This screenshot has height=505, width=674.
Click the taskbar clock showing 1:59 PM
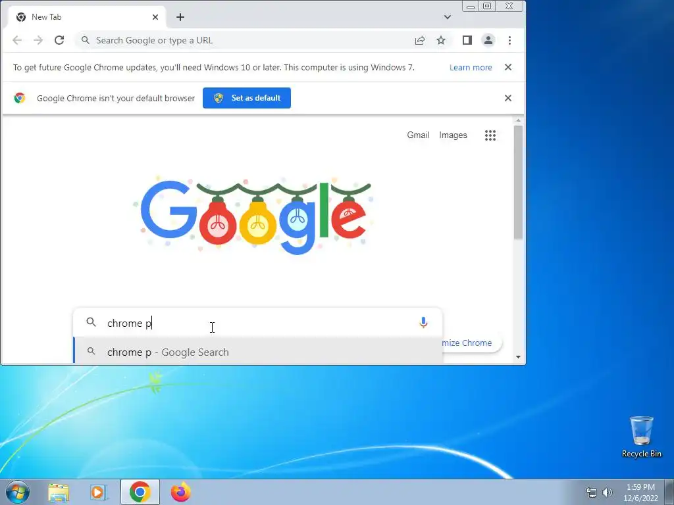pos(641,493)
